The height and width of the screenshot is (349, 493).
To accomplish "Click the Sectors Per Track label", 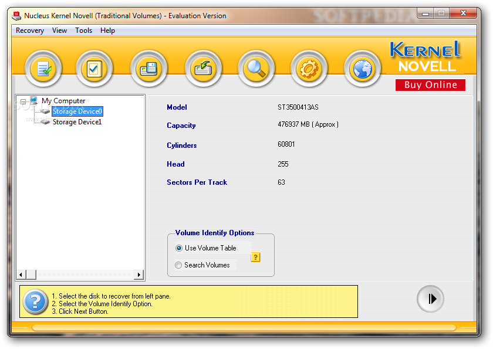I will [x=197, y=182].
